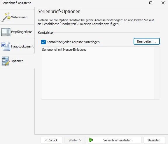Uncheck 'Kontakt bei jeder Adresse hinterlegen' checkbox
Viewport: 168px width, 144px height.
(43, 42)
